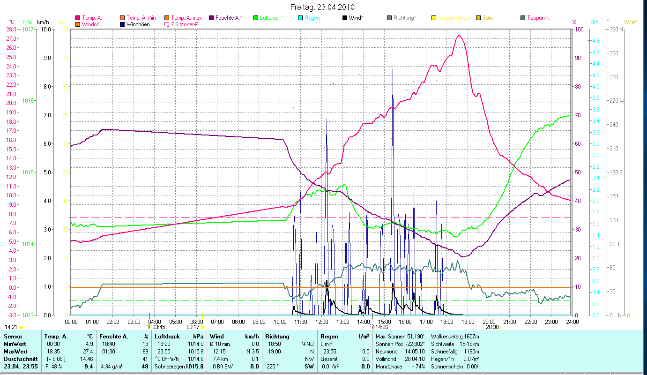Click the Feuchte A. column header
The height and width of the screenshot is (375, 647).
(x=115, y=336)
